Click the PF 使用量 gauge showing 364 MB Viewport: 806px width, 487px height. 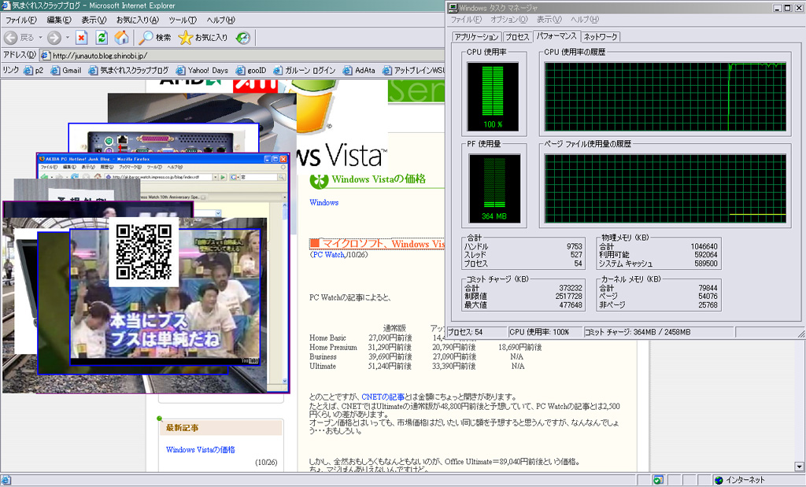coord(494,189)
